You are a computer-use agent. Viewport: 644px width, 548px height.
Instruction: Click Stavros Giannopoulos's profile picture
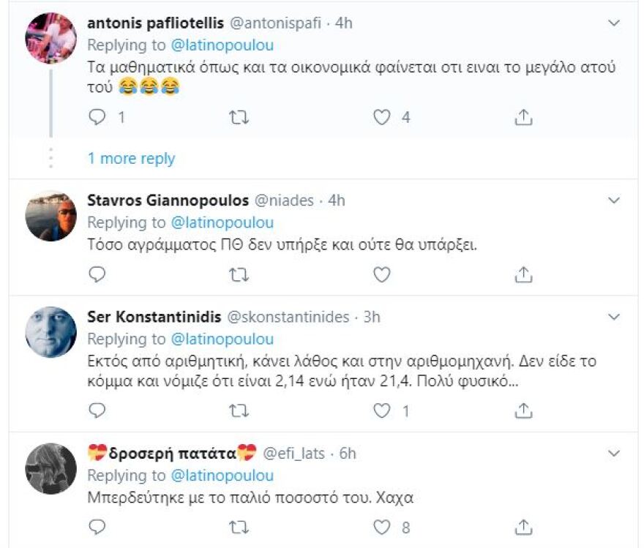pyautogui.click(x=50, y=213)
